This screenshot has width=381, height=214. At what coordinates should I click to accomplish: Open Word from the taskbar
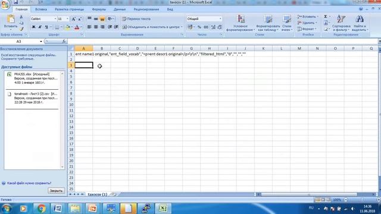click(x=58, y=209)
